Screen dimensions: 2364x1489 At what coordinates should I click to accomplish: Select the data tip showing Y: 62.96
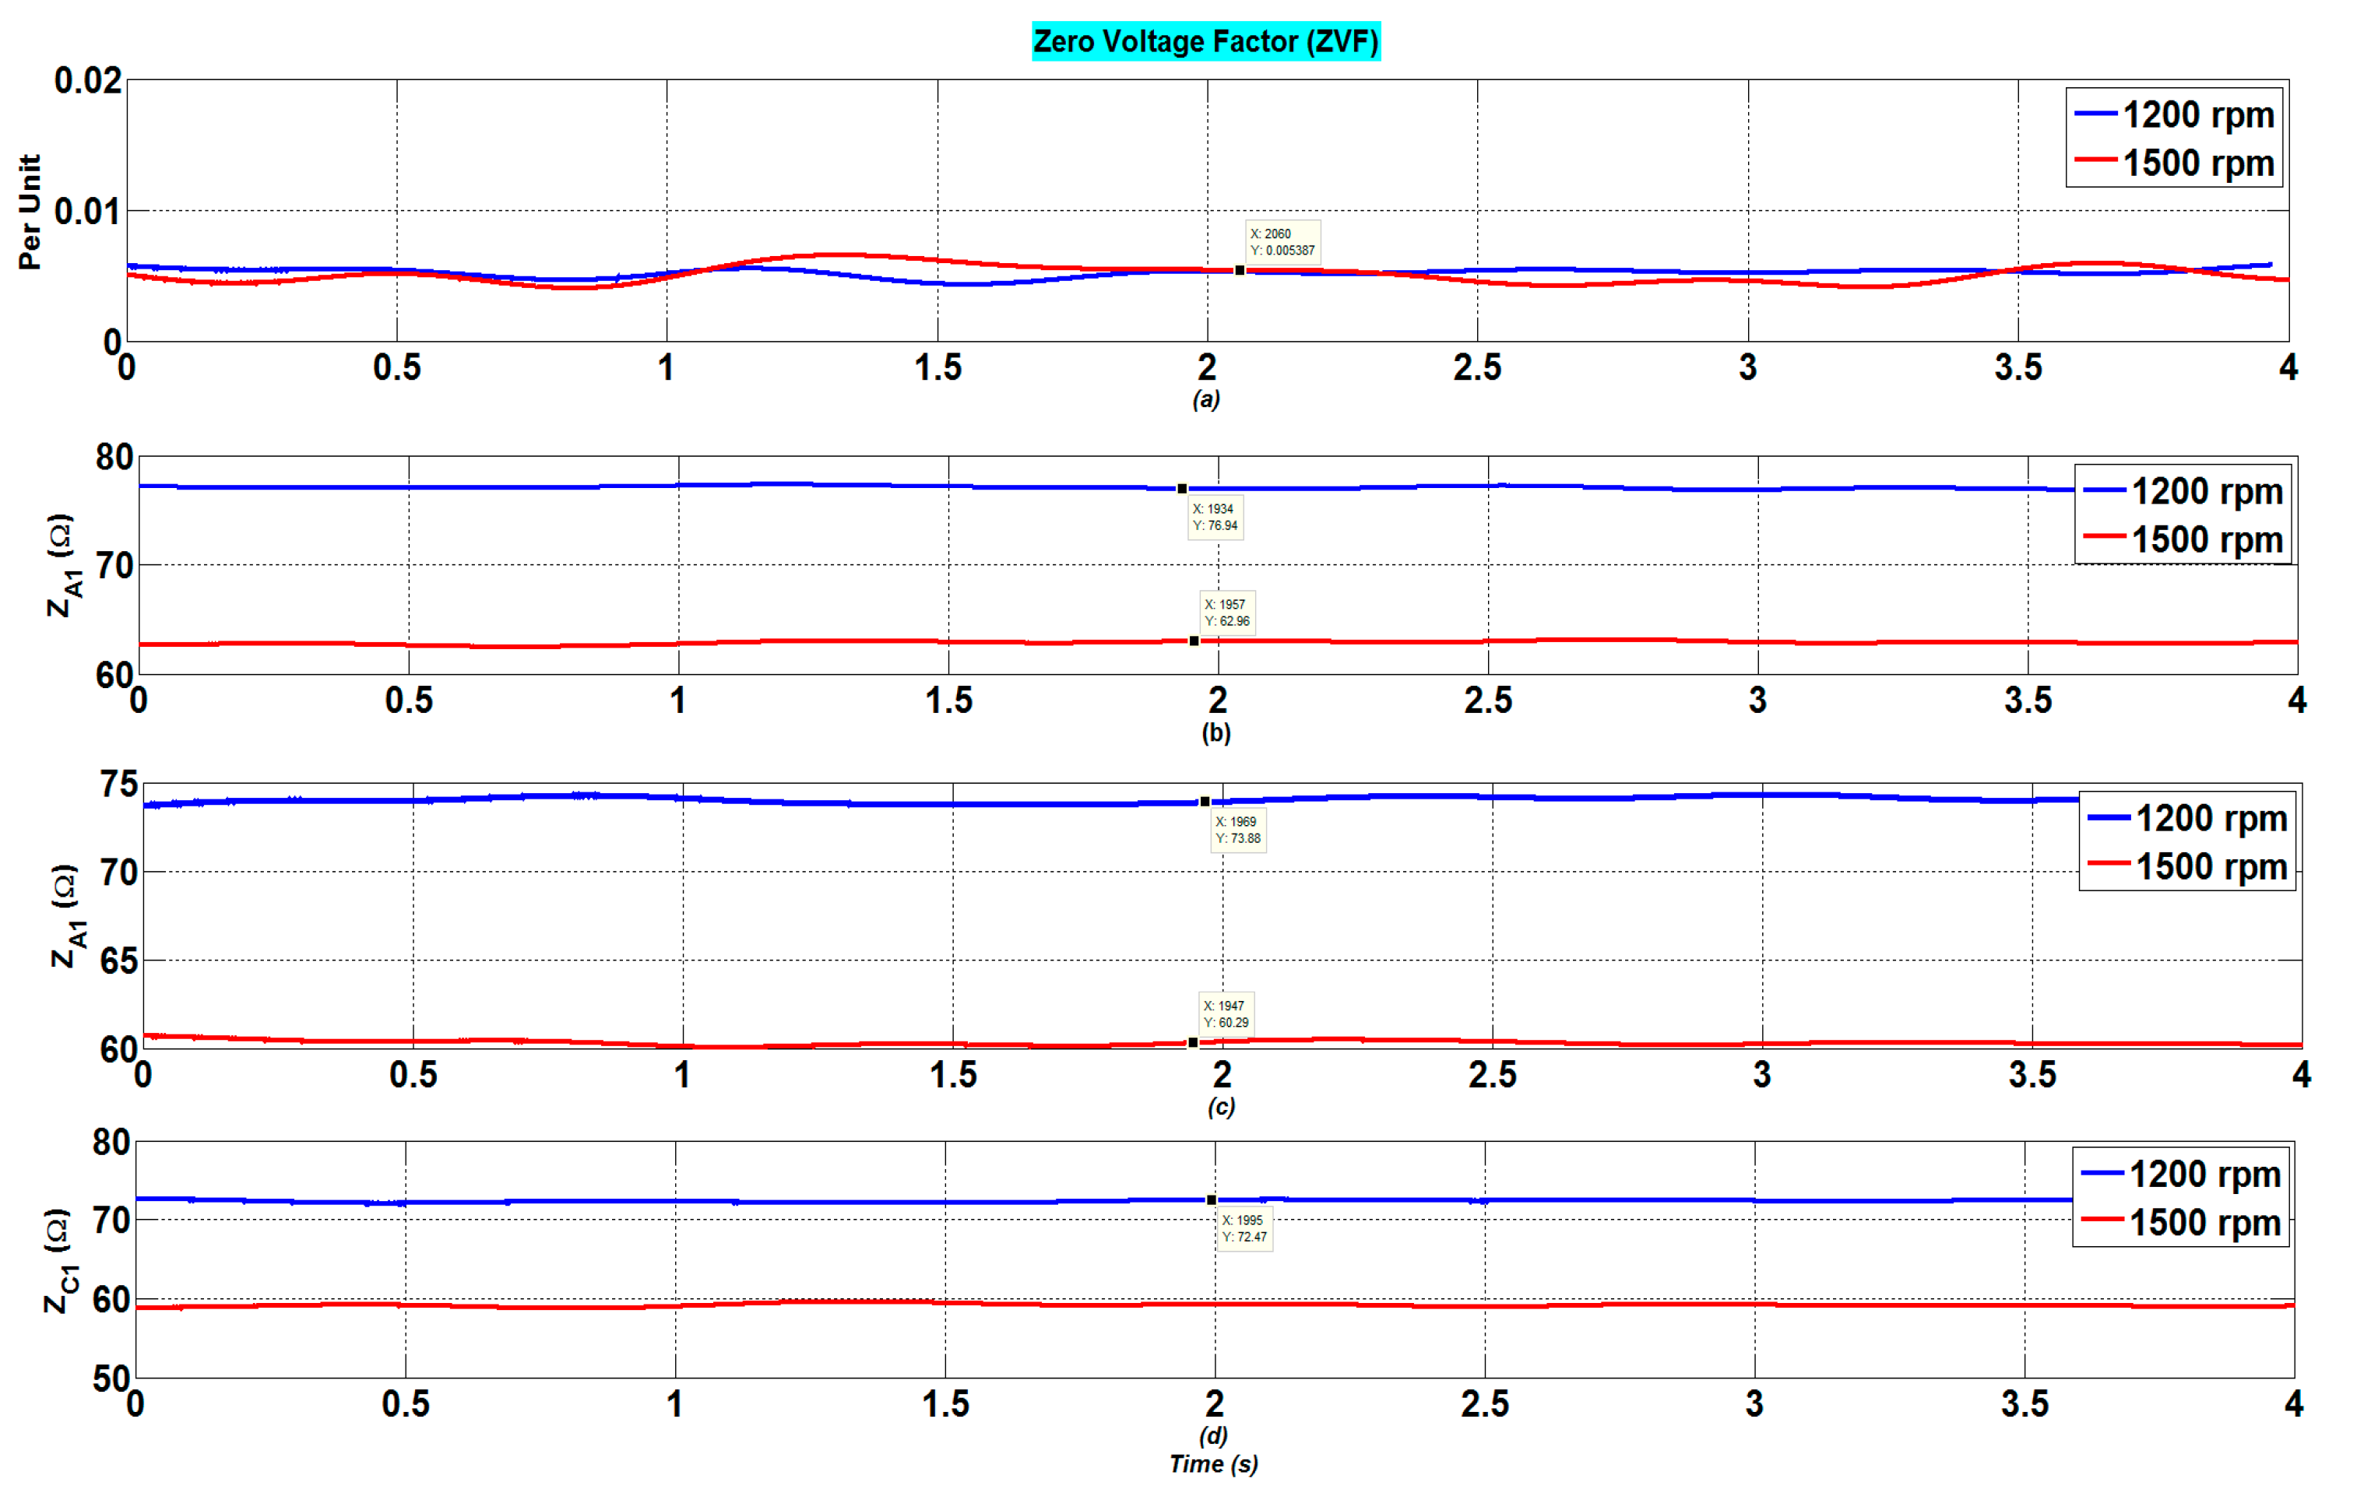tap(1227, 613)
